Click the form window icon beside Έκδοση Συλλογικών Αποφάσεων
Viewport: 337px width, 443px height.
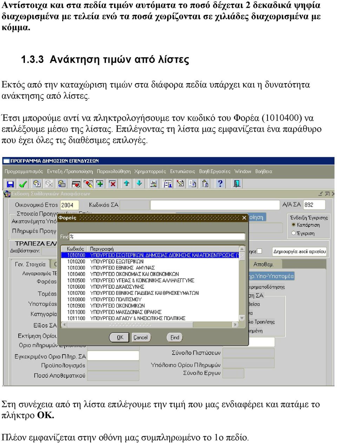click(x=7, y=194)
